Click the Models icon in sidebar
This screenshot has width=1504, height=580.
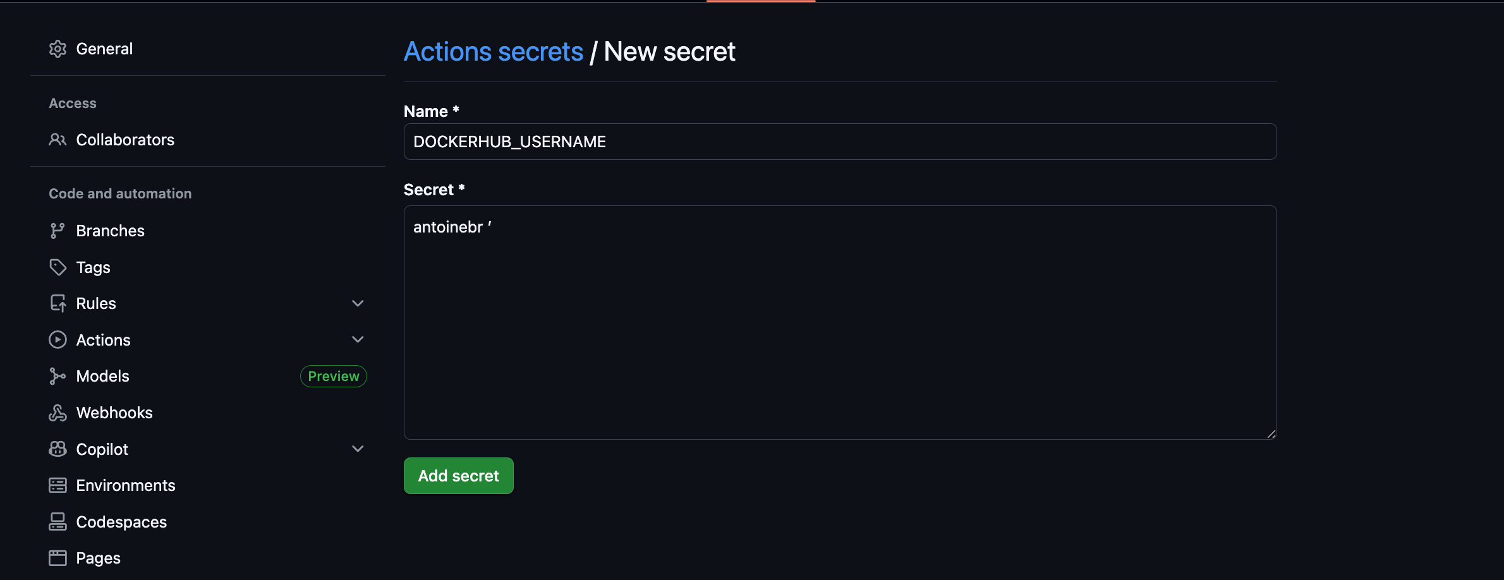58,377
